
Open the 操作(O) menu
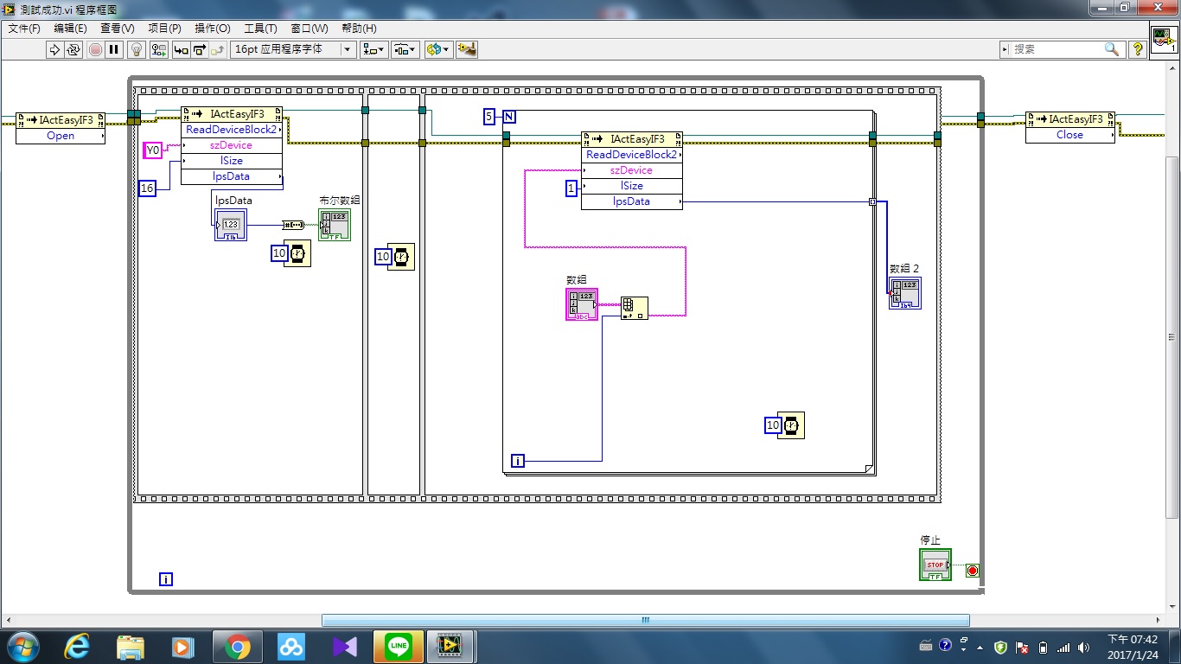click(213, 29)
